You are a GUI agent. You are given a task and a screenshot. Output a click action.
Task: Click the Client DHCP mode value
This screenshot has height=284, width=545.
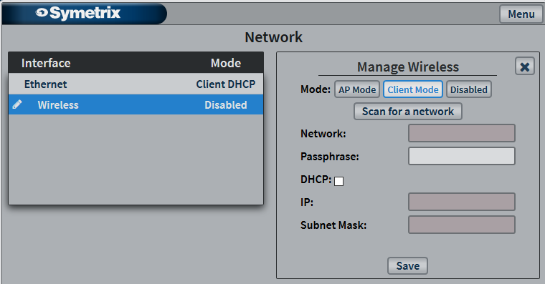(226, 84)
